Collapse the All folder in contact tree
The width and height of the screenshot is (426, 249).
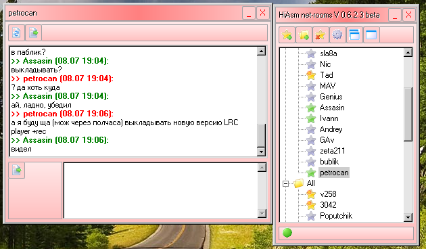[285, 183]
